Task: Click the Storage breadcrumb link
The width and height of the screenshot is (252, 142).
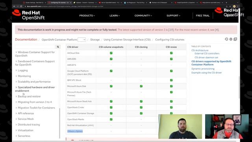Action: (95, 39)
